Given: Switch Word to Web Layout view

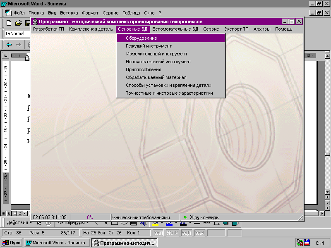Looking at the screenshot, I should (x=9, y=213).
